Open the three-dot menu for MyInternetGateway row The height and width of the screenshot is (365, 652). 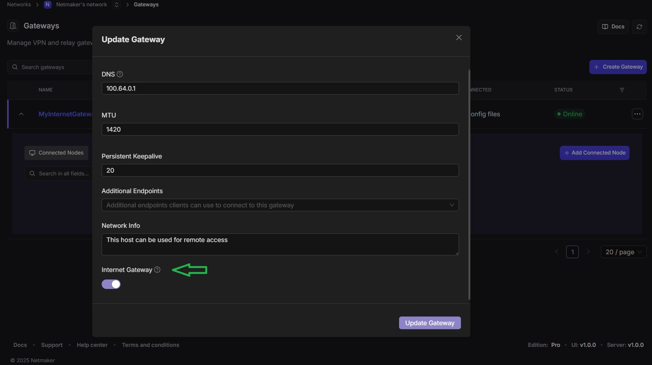click(x=637, y=114)
